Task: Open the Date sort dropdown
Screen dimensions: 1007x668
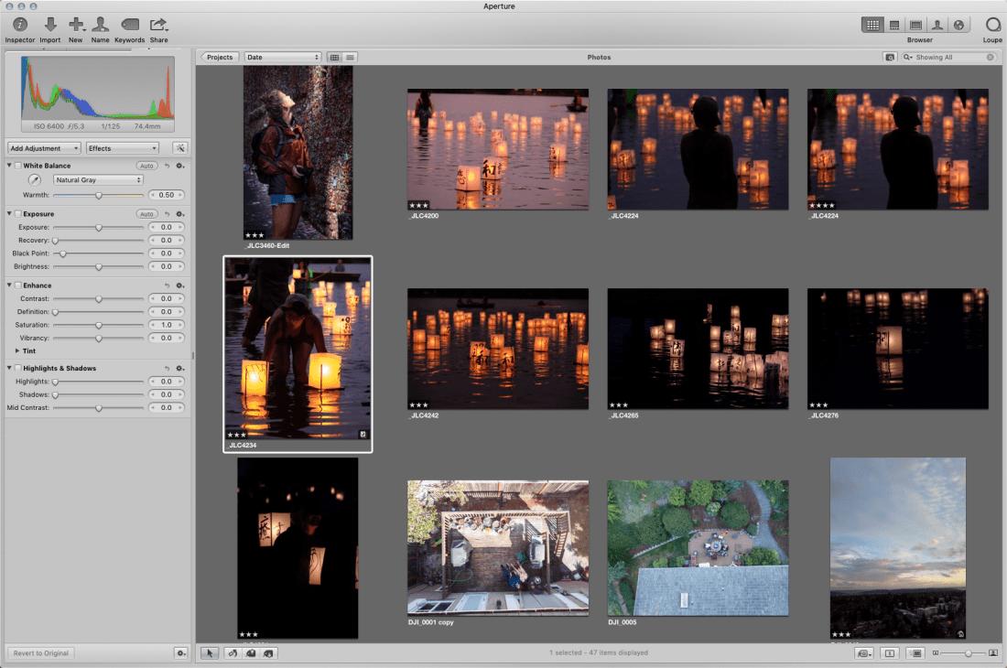Action: (x=283, y=57)
